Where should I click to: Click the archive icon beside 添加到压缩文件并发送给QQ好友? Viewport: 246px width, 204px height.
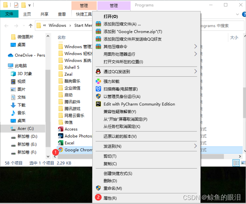coord(98,39)
